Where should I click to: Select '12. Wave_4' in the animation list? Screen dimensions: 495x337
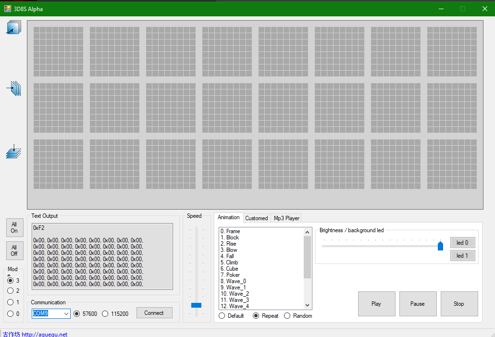coord(261,306)
